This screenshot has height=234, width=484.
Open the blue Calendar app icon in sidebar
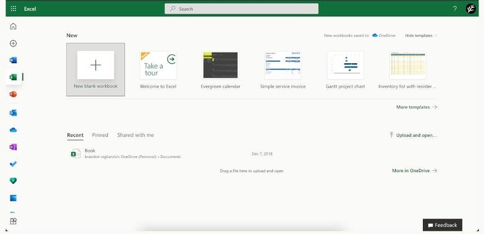tap(13, 198)
